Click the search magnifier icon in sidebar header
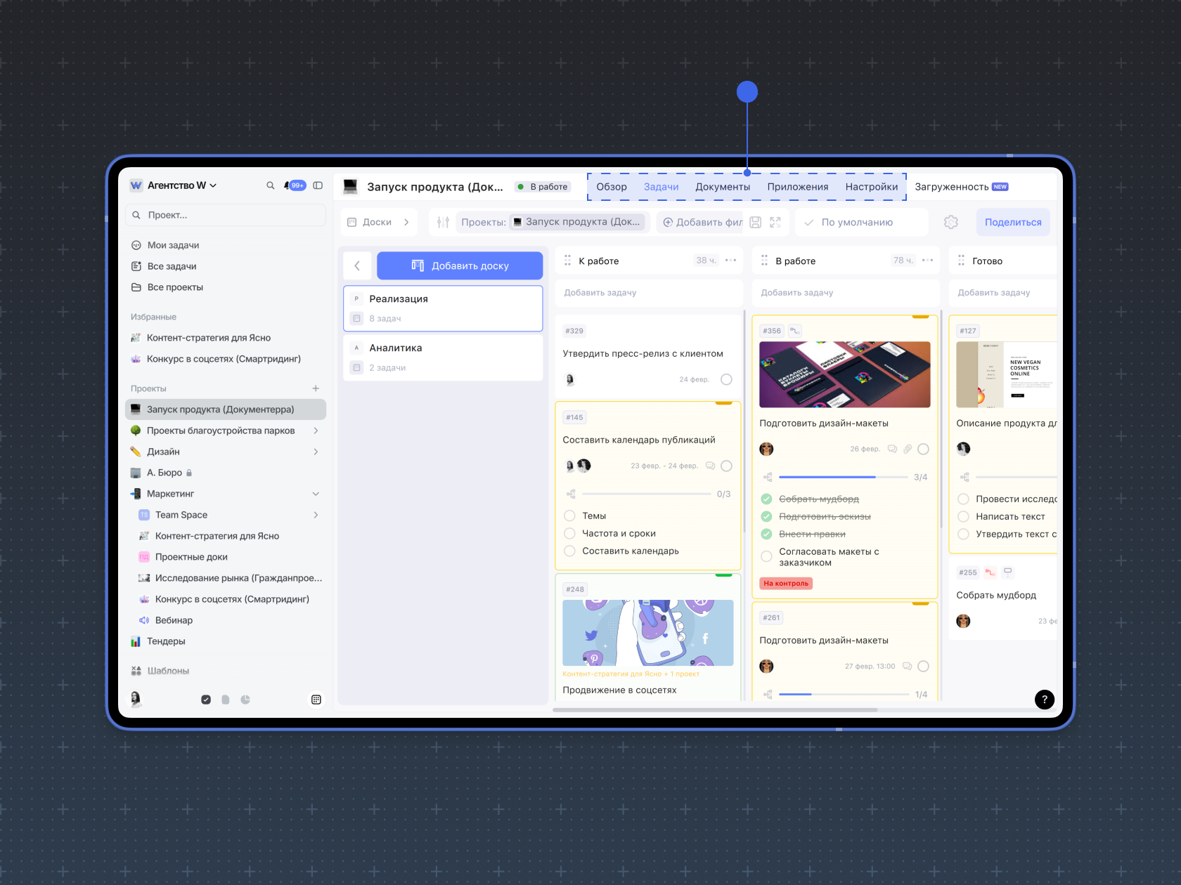This screenshot has width=1181, height=885. pyautogui.click(x=270, y=185)
